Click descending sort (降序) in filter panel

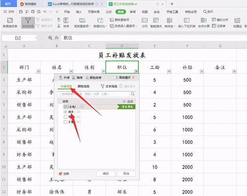77,78
